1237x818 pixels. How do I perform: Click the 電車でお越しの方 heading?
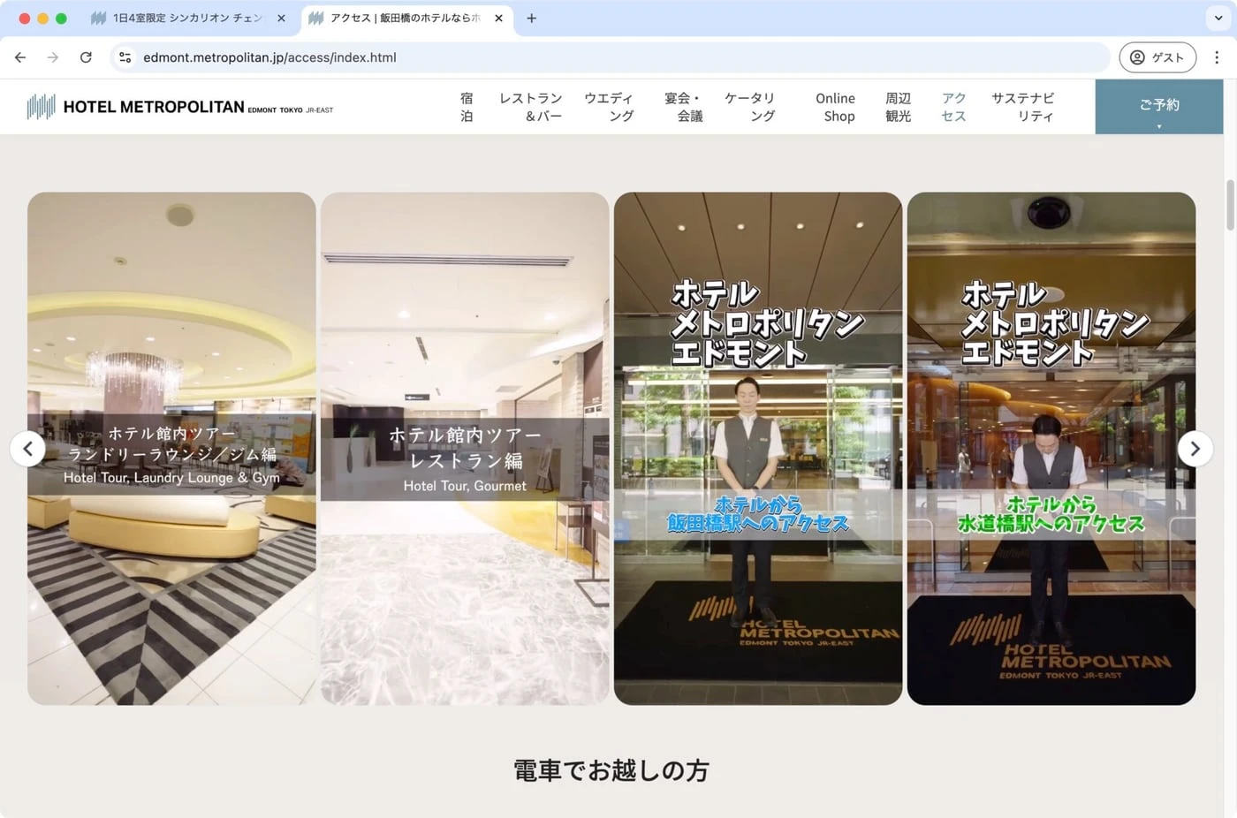[611, 770]
